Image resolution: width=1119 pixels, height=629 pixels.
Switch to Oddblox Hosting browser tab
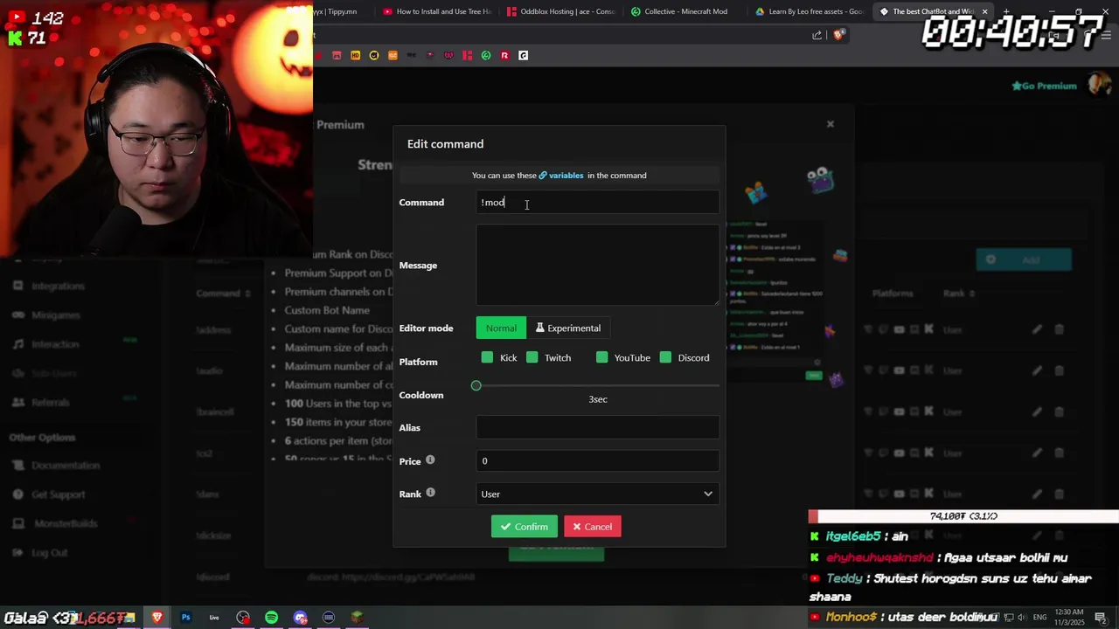[x=561, y=11]
